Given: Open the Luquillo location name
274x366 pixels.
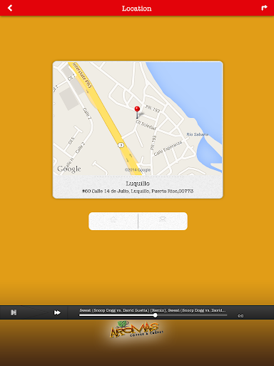Looking at the screenshot, I should [x=138, y=184].
